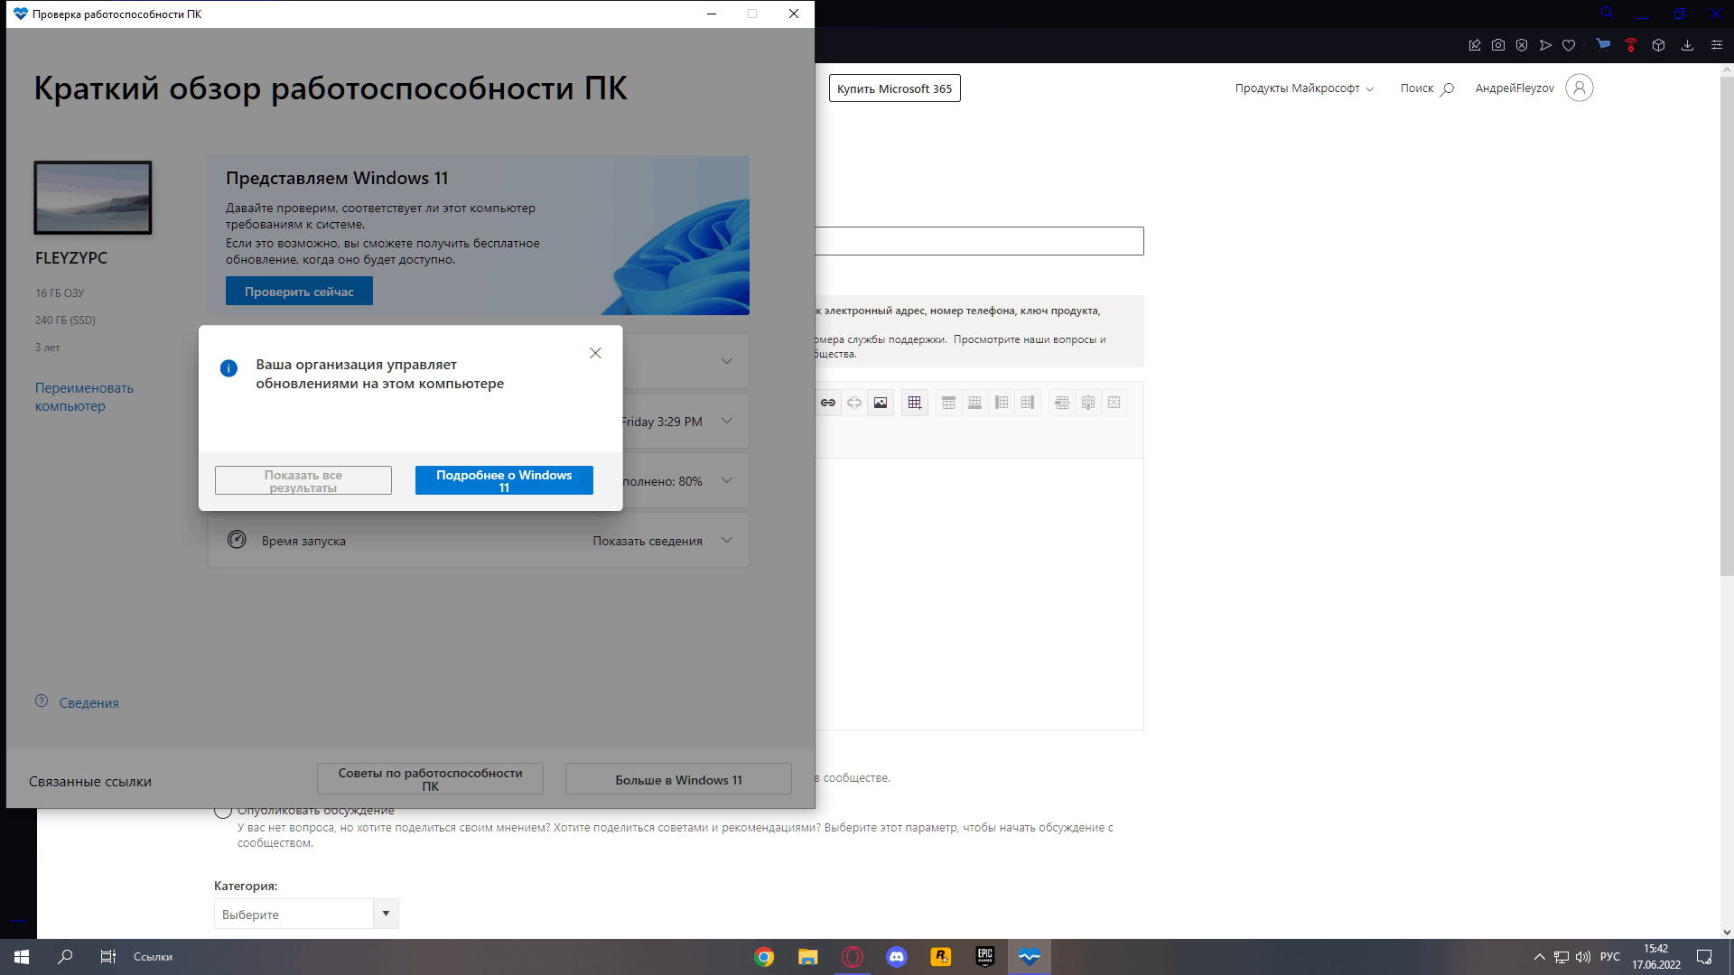
Task: Open 'Продукты Майкрософт' dropdown menu
Action: 1304,88
